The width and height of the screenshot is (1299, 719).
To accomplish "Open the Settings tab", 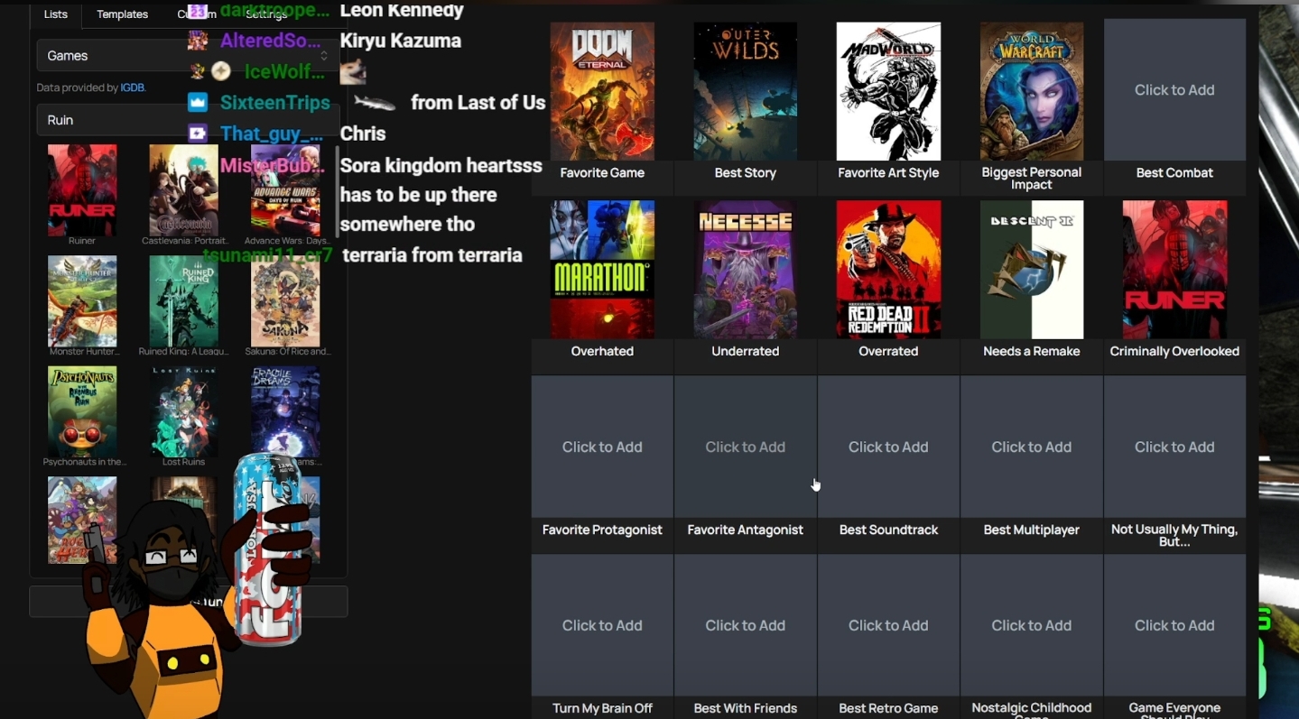I will (x=266, y=14).
